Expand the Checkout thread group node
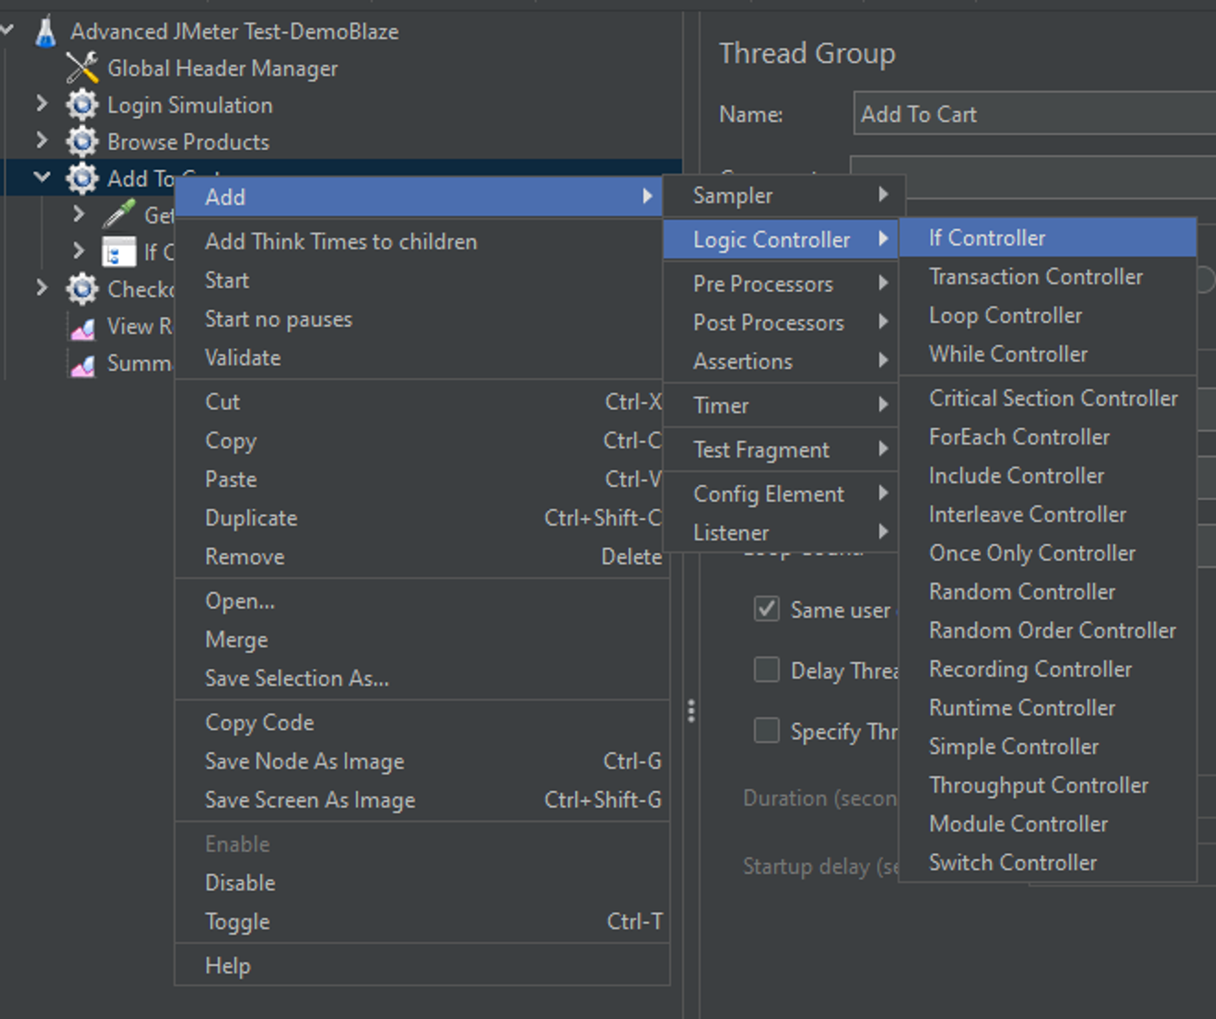This screenshot has width=1216, height=1019. pos(42,288)
